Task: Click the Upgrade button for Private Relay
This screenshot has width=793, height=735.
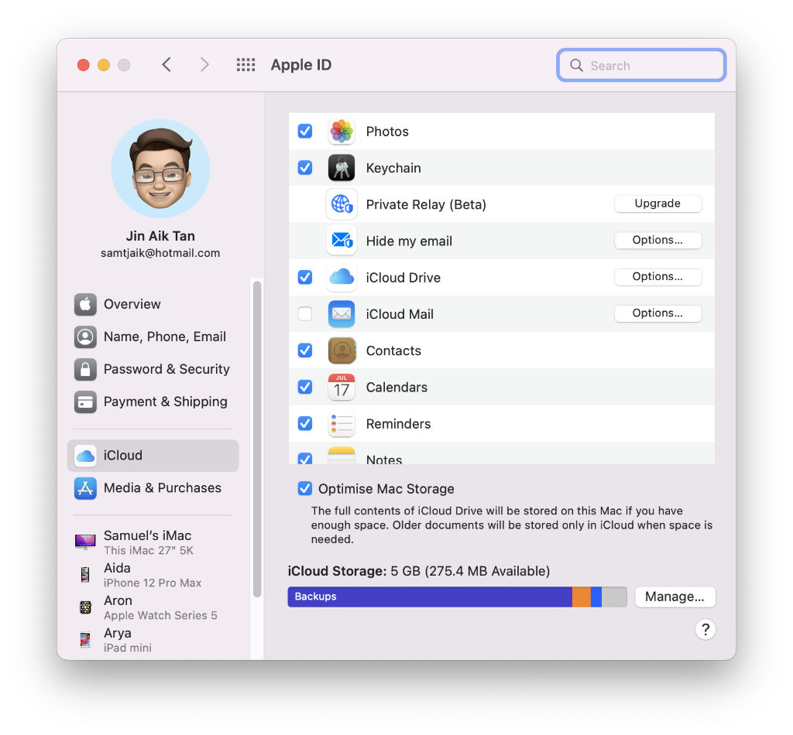Action: click(x=657, y=203)
